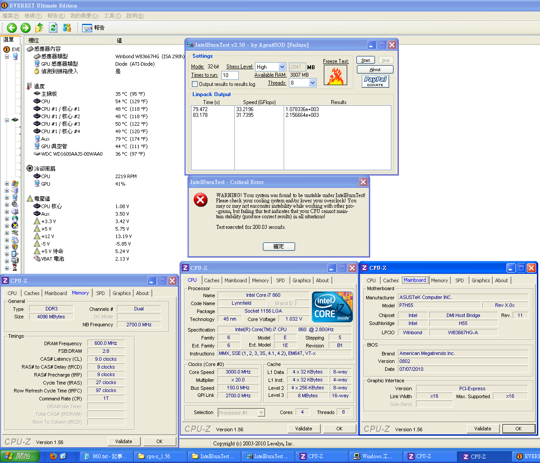Screen dimensions: 540x463
Task: Open the 報告 report wizard
Action: (94, 28)
